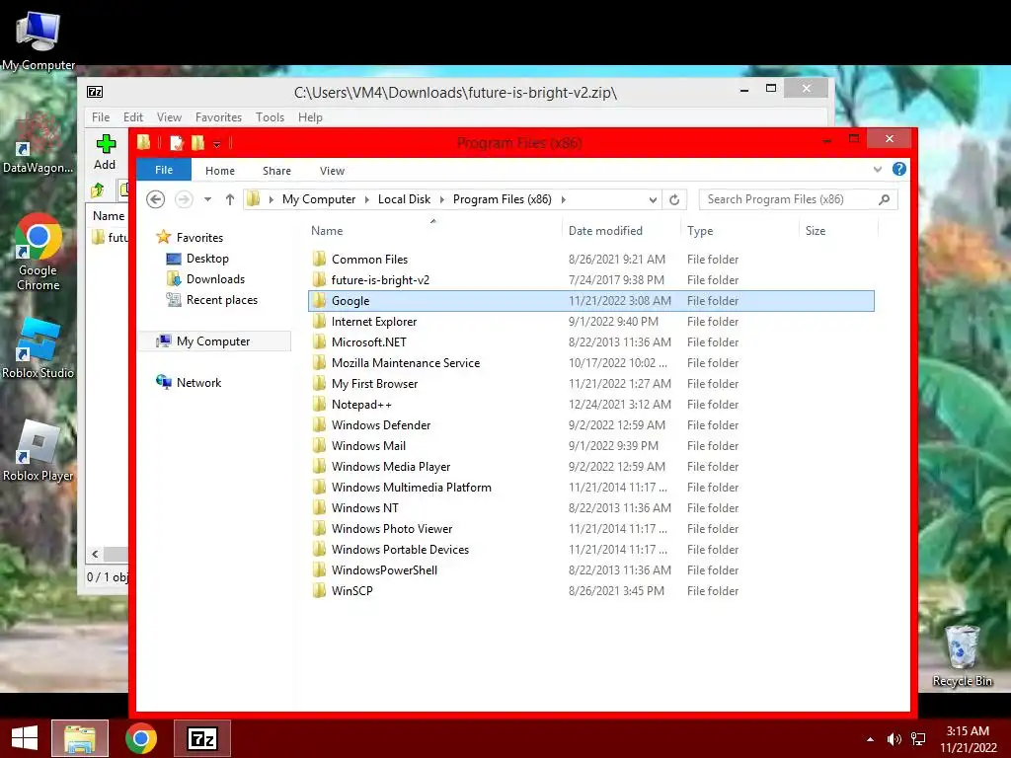The height and width of the screenshot is (758, 1011).
Task: Click the search magnifier icon in Explorer
Action: pyautogui.click(x=884, y=199)
